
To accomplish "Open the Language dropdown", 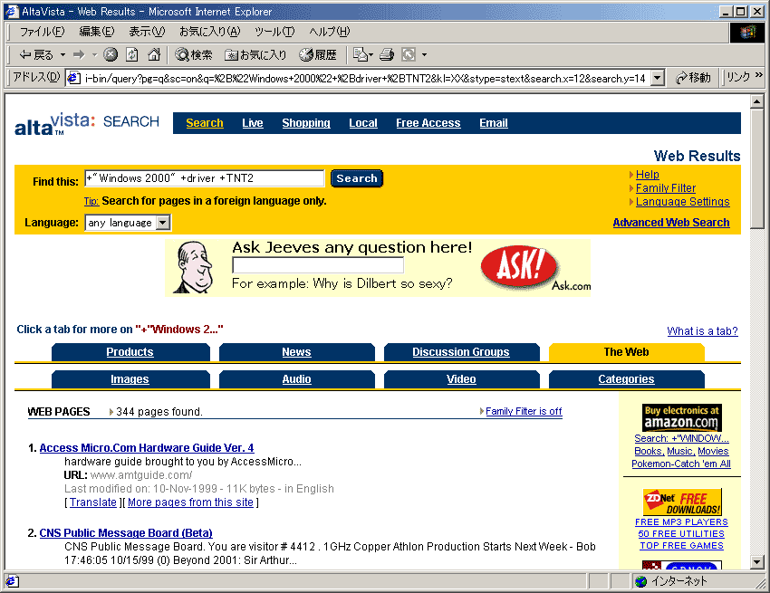I will [x=128, y=223].
